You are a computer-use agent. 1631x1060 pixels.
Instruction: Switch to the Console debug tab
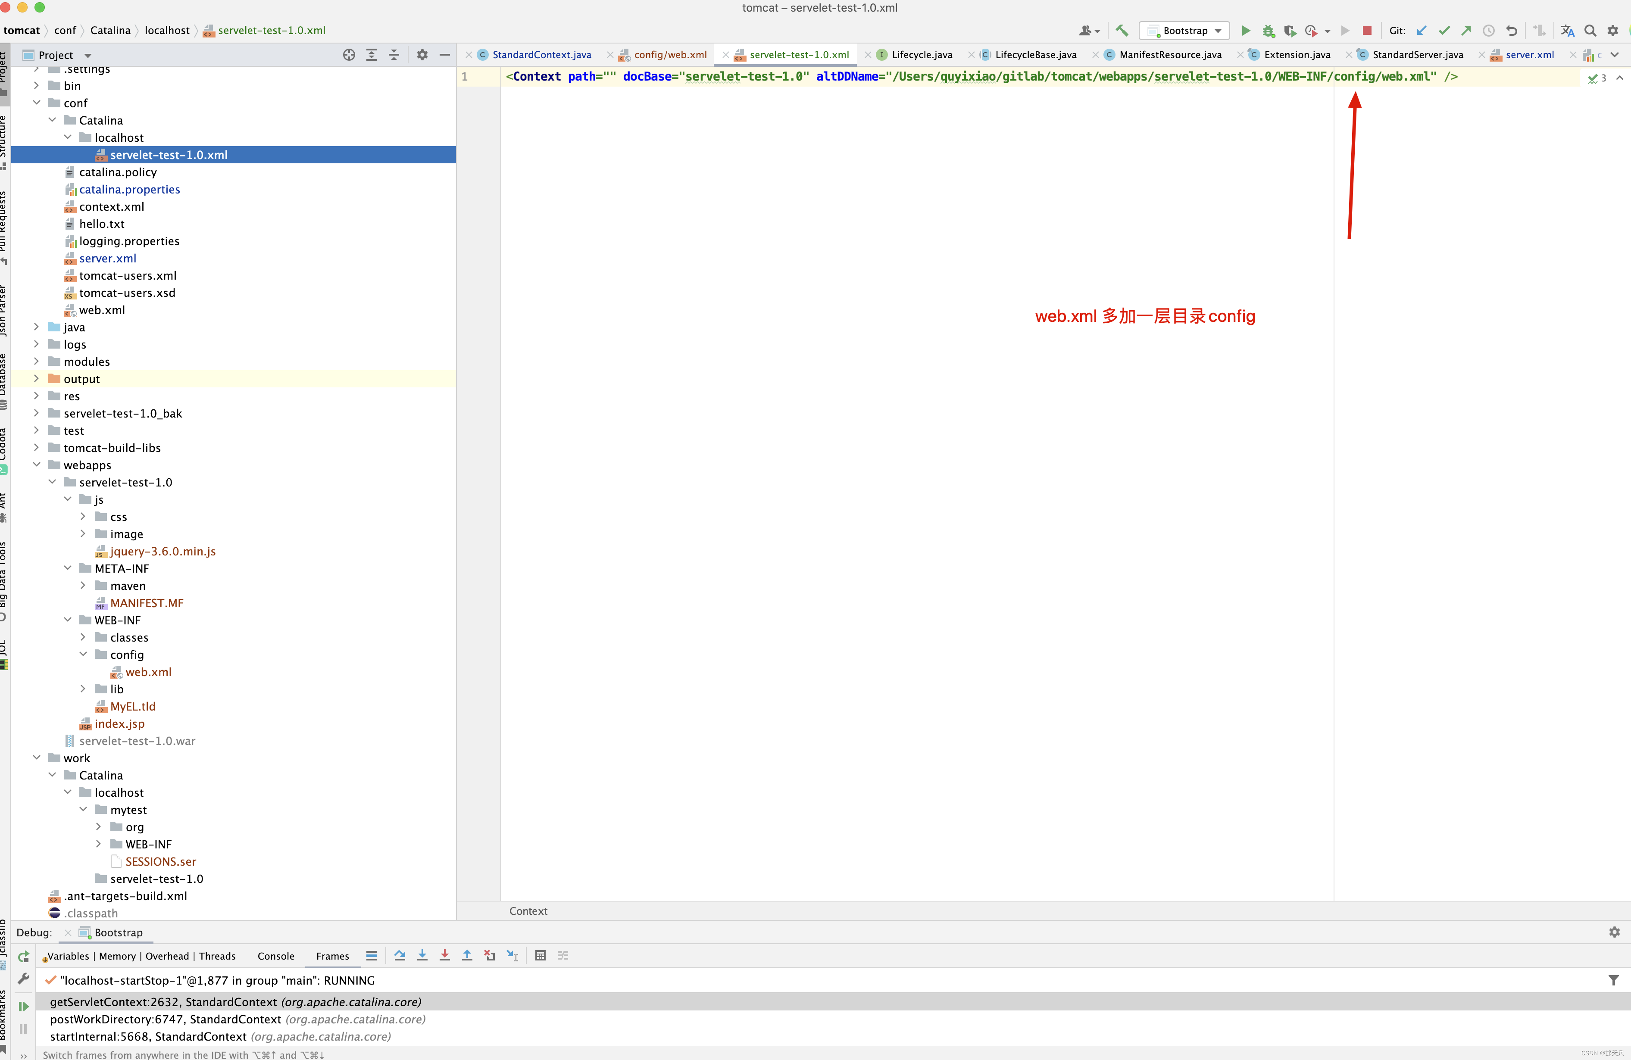[275, 956]
